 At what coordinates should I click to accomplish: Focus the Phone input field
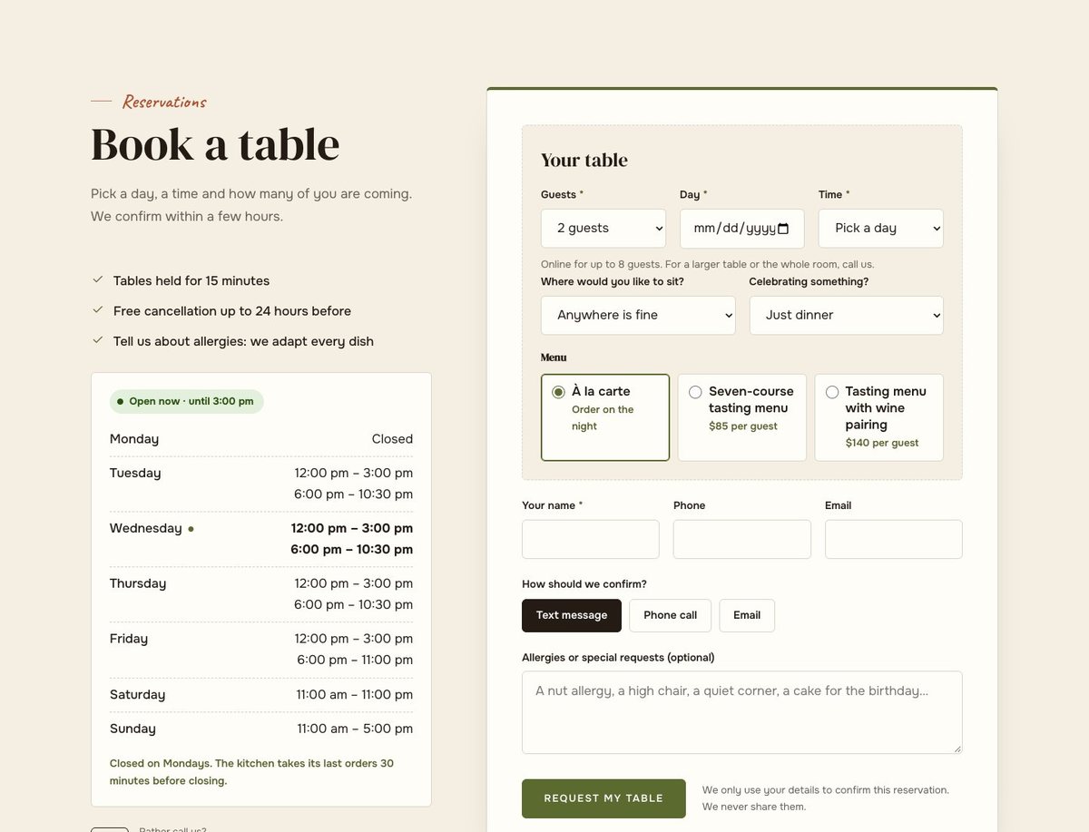coord(742,539)
